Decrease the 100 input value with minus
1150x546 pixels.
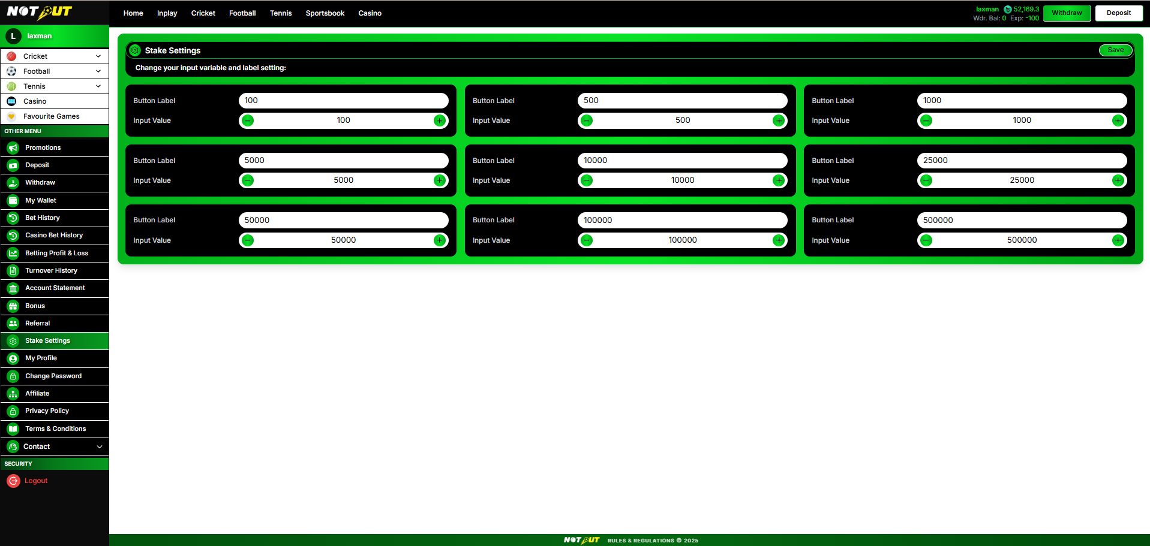coord(248,120)
